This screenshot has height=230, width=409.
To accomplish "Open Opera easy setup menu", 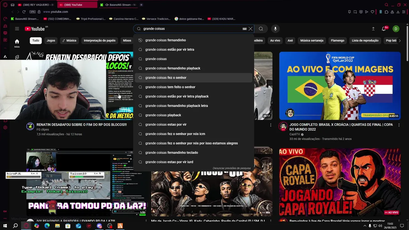I will click(x=404, y=12).
